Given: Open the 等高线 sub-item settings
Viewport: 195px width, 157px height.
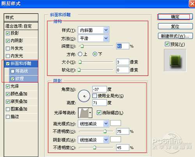Looking at the screenshot, I should coord(21,71).
